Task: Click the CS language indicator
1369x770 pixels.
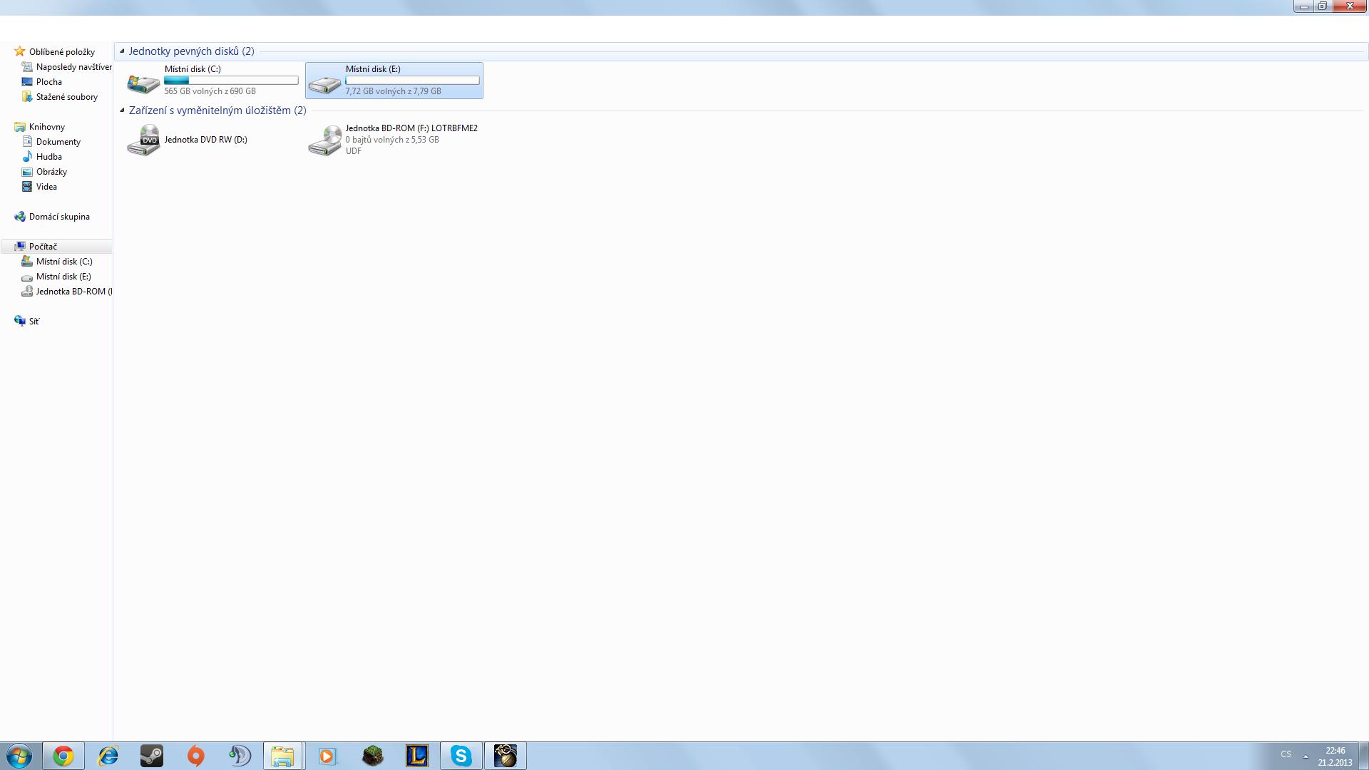Action: [1286, 754]
